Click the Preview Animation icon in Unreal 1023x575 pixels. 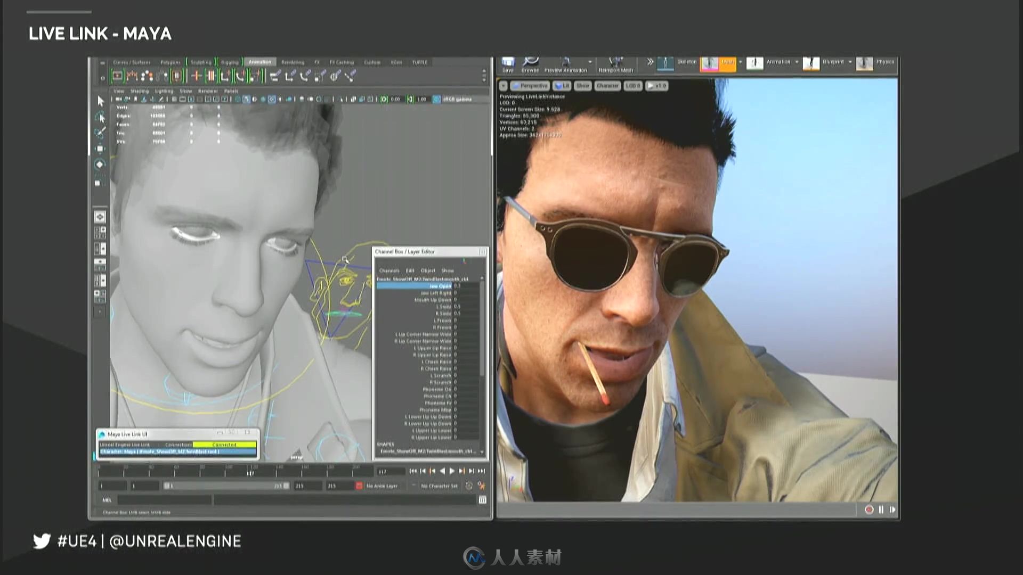566,62
